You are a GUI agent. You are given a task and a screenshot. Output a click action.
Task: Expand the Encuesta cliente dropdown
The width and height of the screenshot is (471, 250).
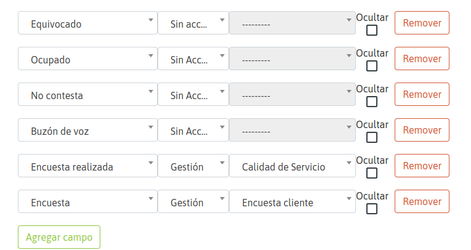coord(292,202)
